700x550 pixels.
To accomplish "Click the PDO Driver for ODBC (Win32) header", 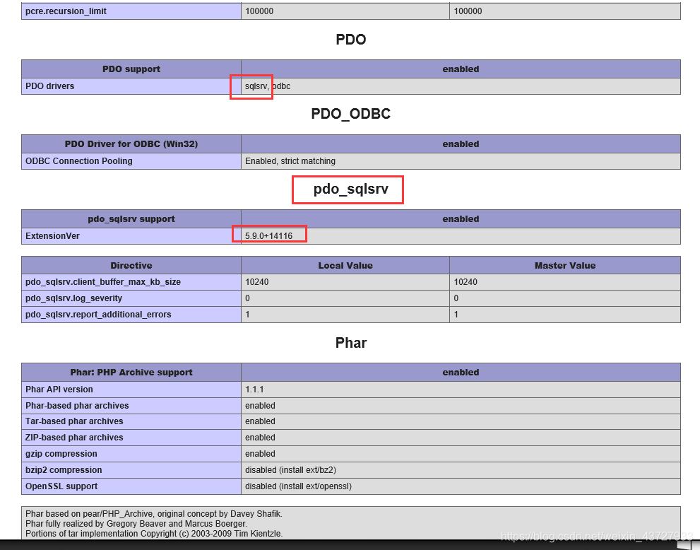I will [x=131, y=144].
